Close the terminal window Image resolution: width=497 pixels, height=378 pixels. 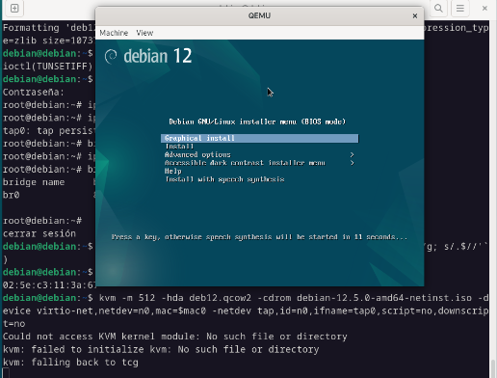tap(484, 8)
